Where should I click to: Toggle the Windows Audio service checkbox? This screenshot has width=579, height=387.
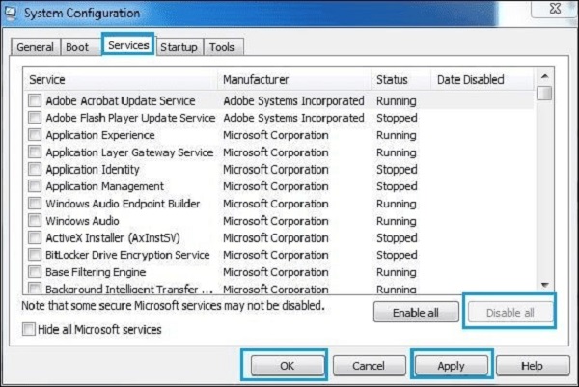point(36,221)
